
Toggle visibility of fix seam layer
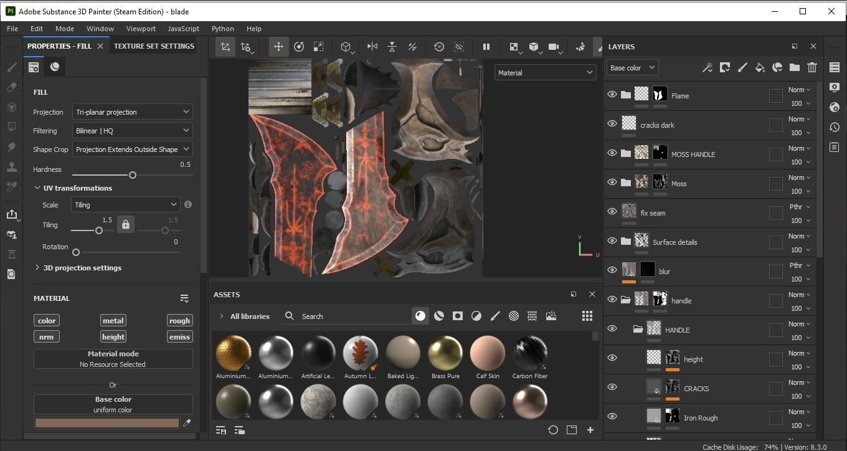[x=612, y=212]
